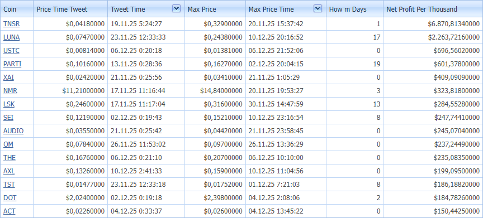The width and height of the screenshot is (483, 218).
Task: Open the USTC coin link
Action: [x=11, y=51]
